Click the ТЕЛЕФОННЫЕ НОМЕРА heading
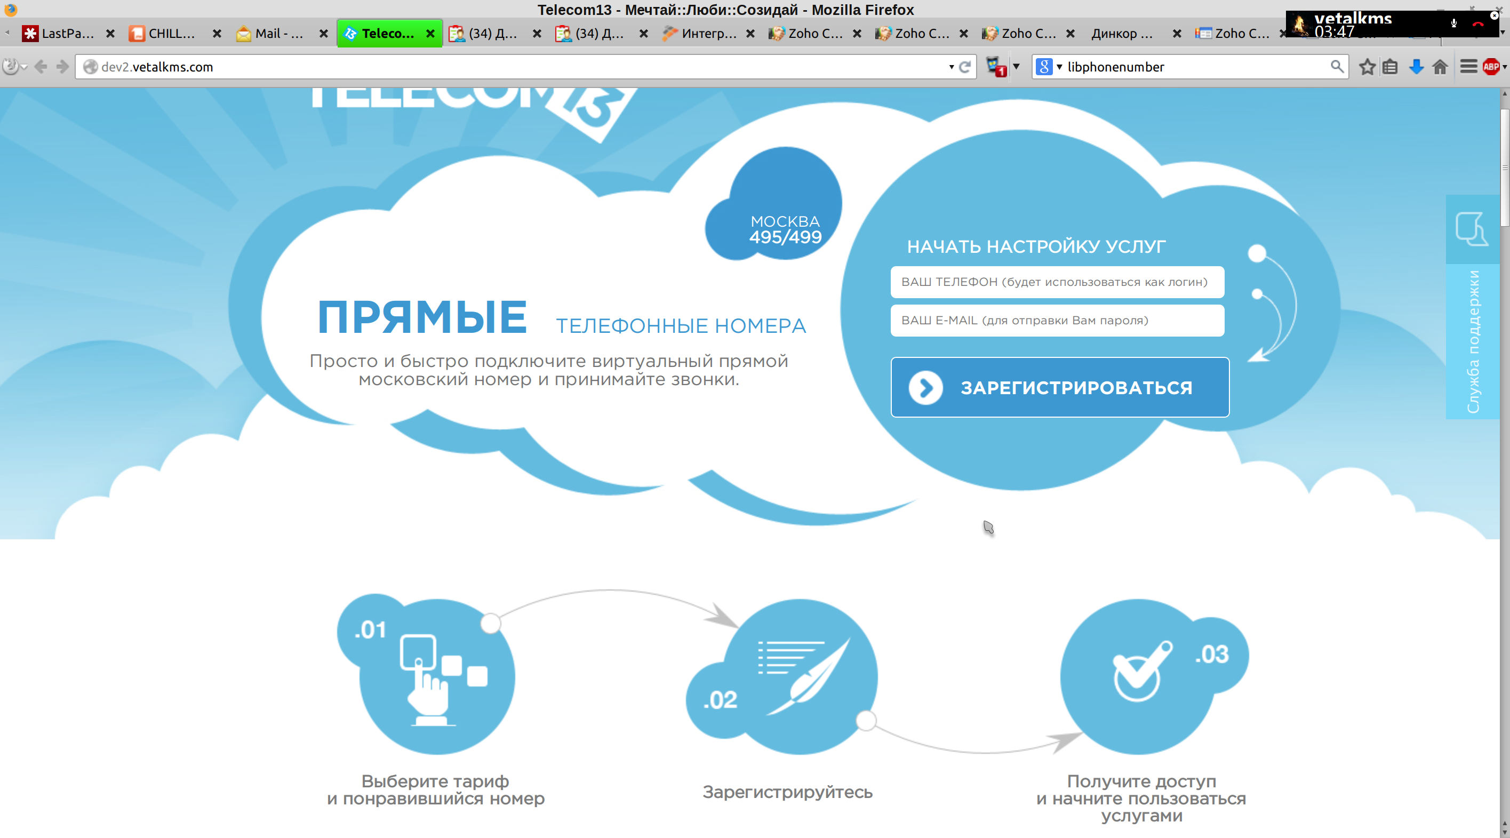The image size is (1510, 838). coord(681,325)
